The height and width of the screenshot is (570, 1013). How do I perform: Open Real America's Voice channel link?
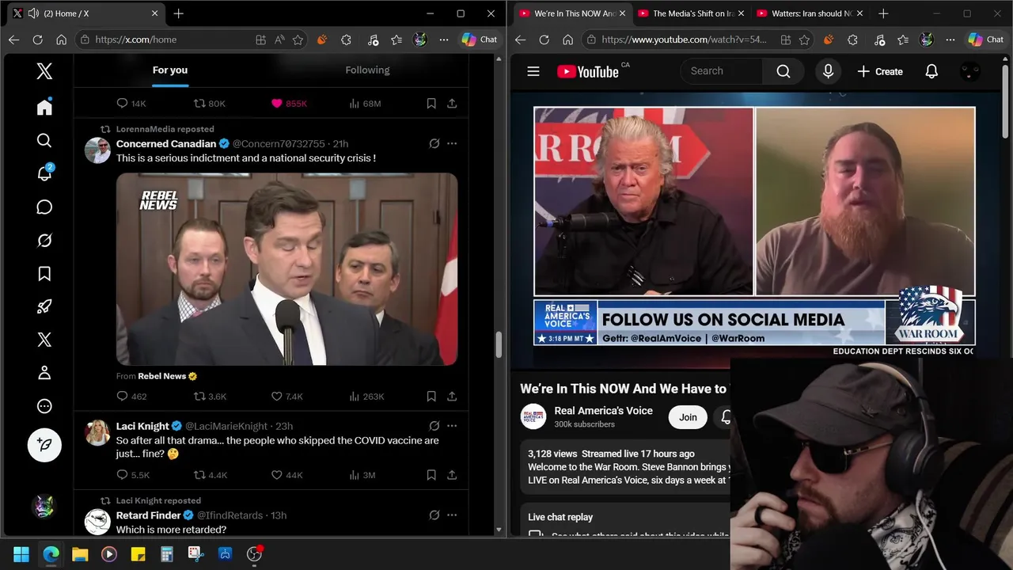[x=604, y=411]
